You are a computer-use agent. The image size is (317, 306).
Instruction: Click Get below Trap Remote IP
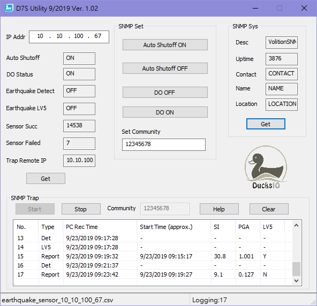click(x=46, y=178)
